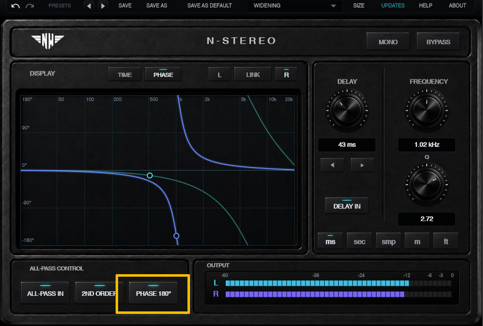Click the redo arrow icon

[x=30, y=6]
